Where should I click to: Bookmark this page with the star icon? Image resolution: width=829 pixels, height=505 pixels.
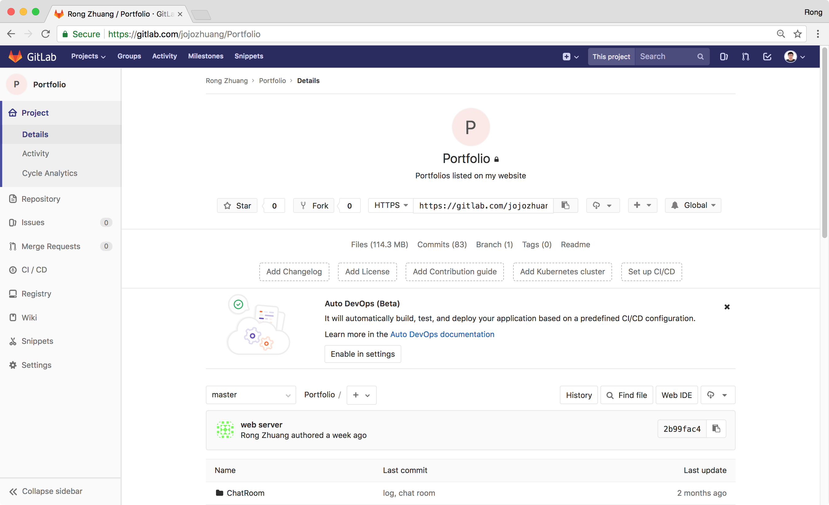point(798,34)
